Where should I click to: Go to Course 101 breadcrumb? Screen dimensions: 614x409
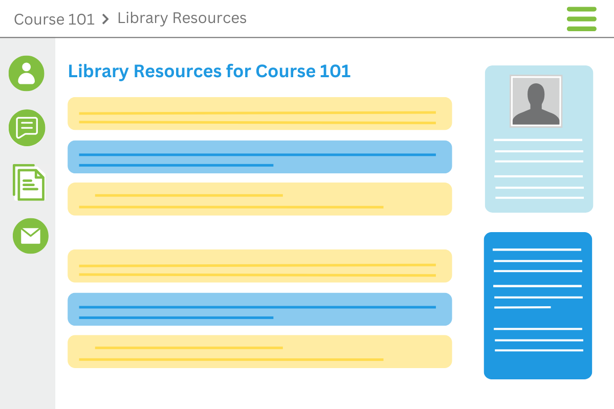54,19
